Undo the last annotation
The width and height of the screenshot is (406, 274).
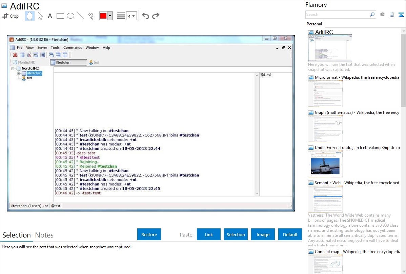point(145,16)
